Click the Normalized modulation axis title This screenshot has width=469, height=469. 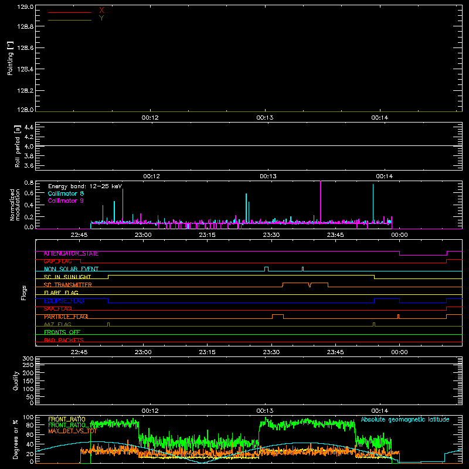tap(15, 205)
